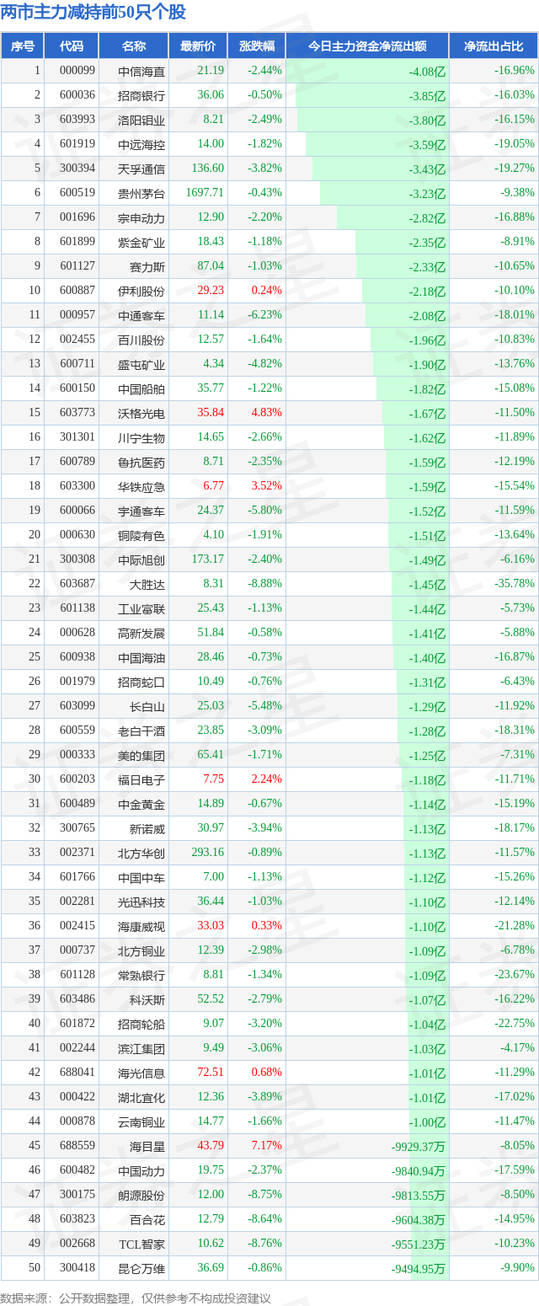Click stock code 601919
The image size is (539, 1306).
77,144
